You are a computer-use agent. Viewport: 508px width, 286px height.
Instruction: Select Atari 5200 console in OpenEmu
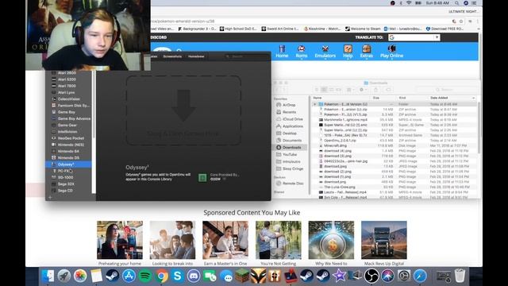(x=67, y=79)
